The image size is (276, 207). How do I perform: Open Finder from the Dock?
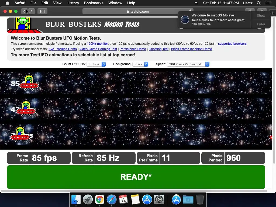(76, 200)
